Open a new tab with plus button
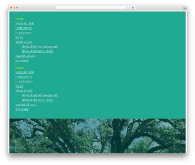This screenshot has width=195, height=165. tap(185, 9)
